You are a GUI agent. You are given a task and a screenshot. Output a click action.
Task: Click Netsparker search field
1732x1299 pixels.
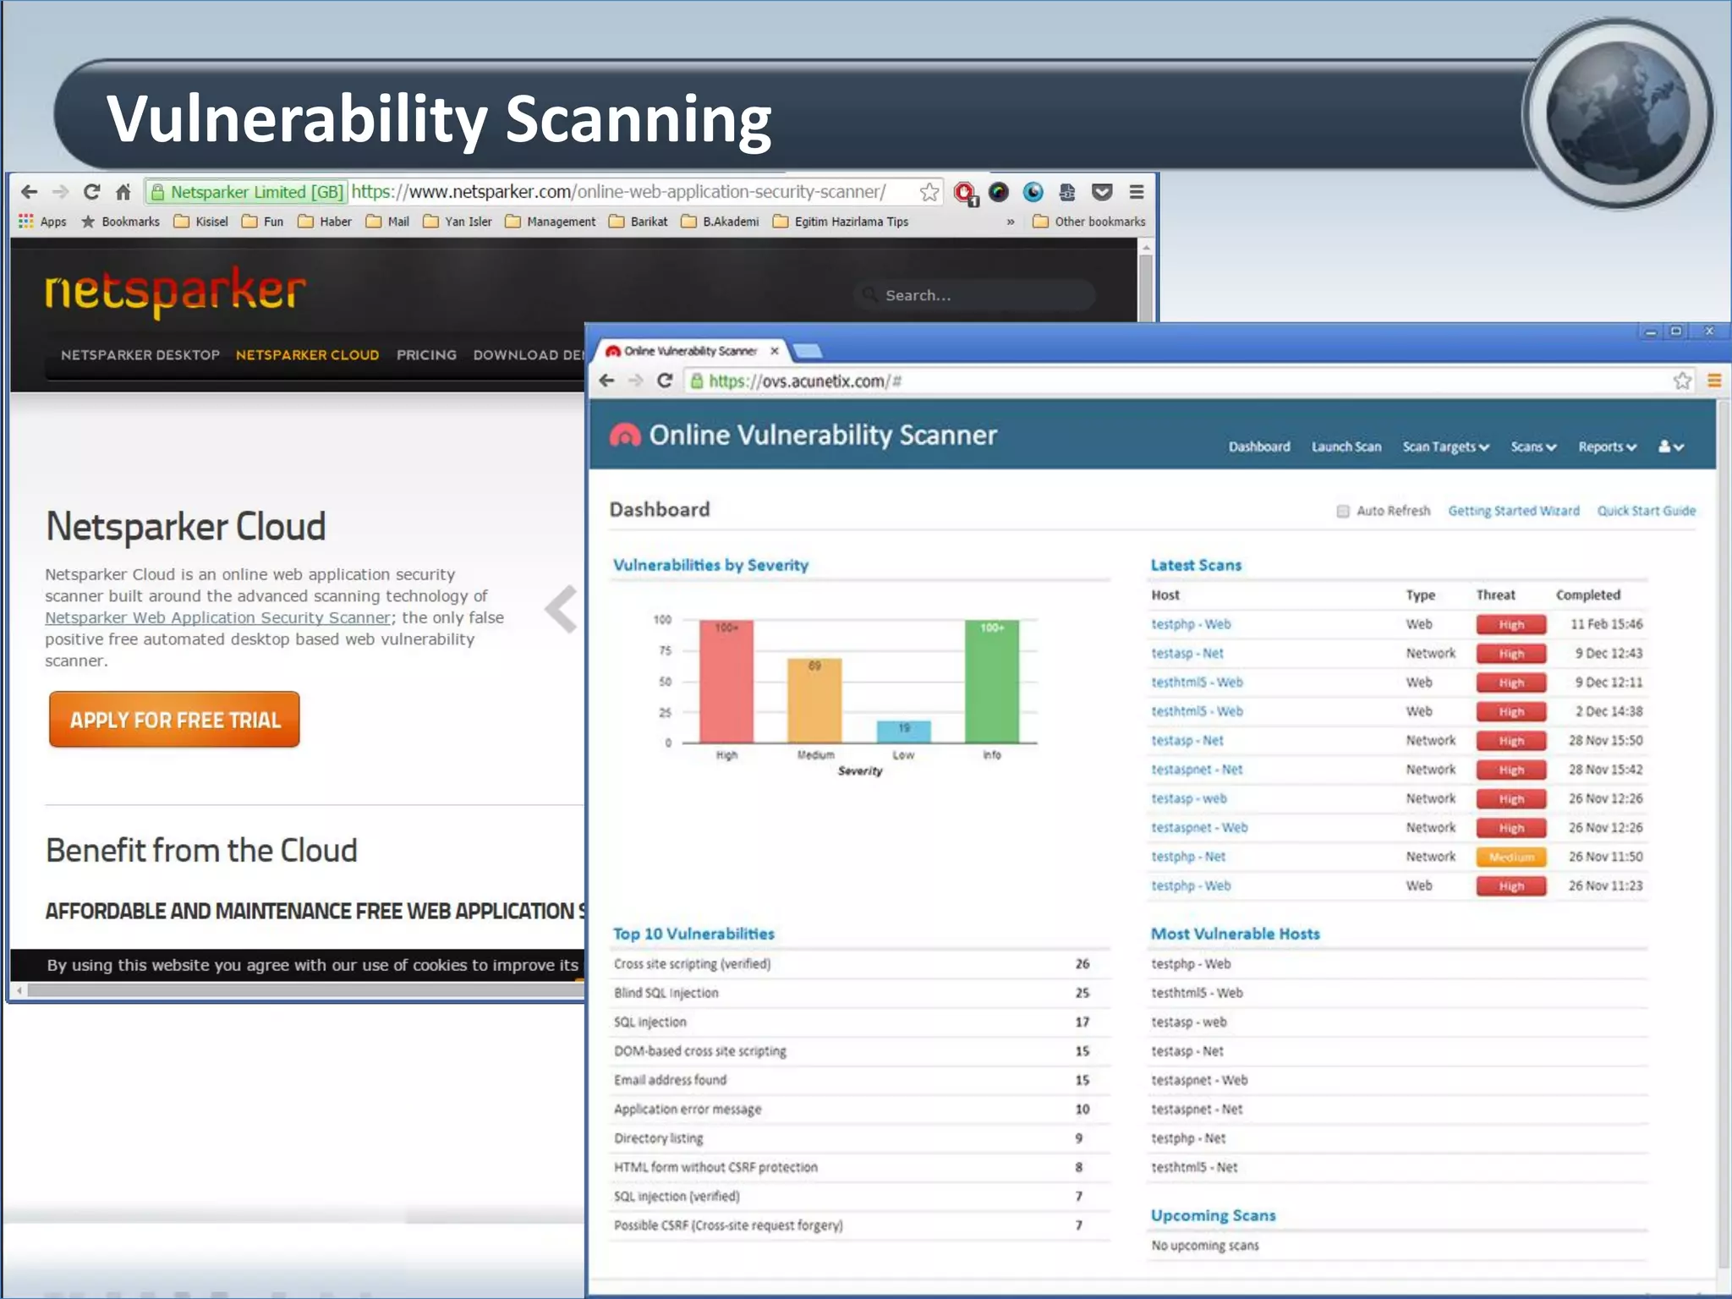click(x=974, y=295)
